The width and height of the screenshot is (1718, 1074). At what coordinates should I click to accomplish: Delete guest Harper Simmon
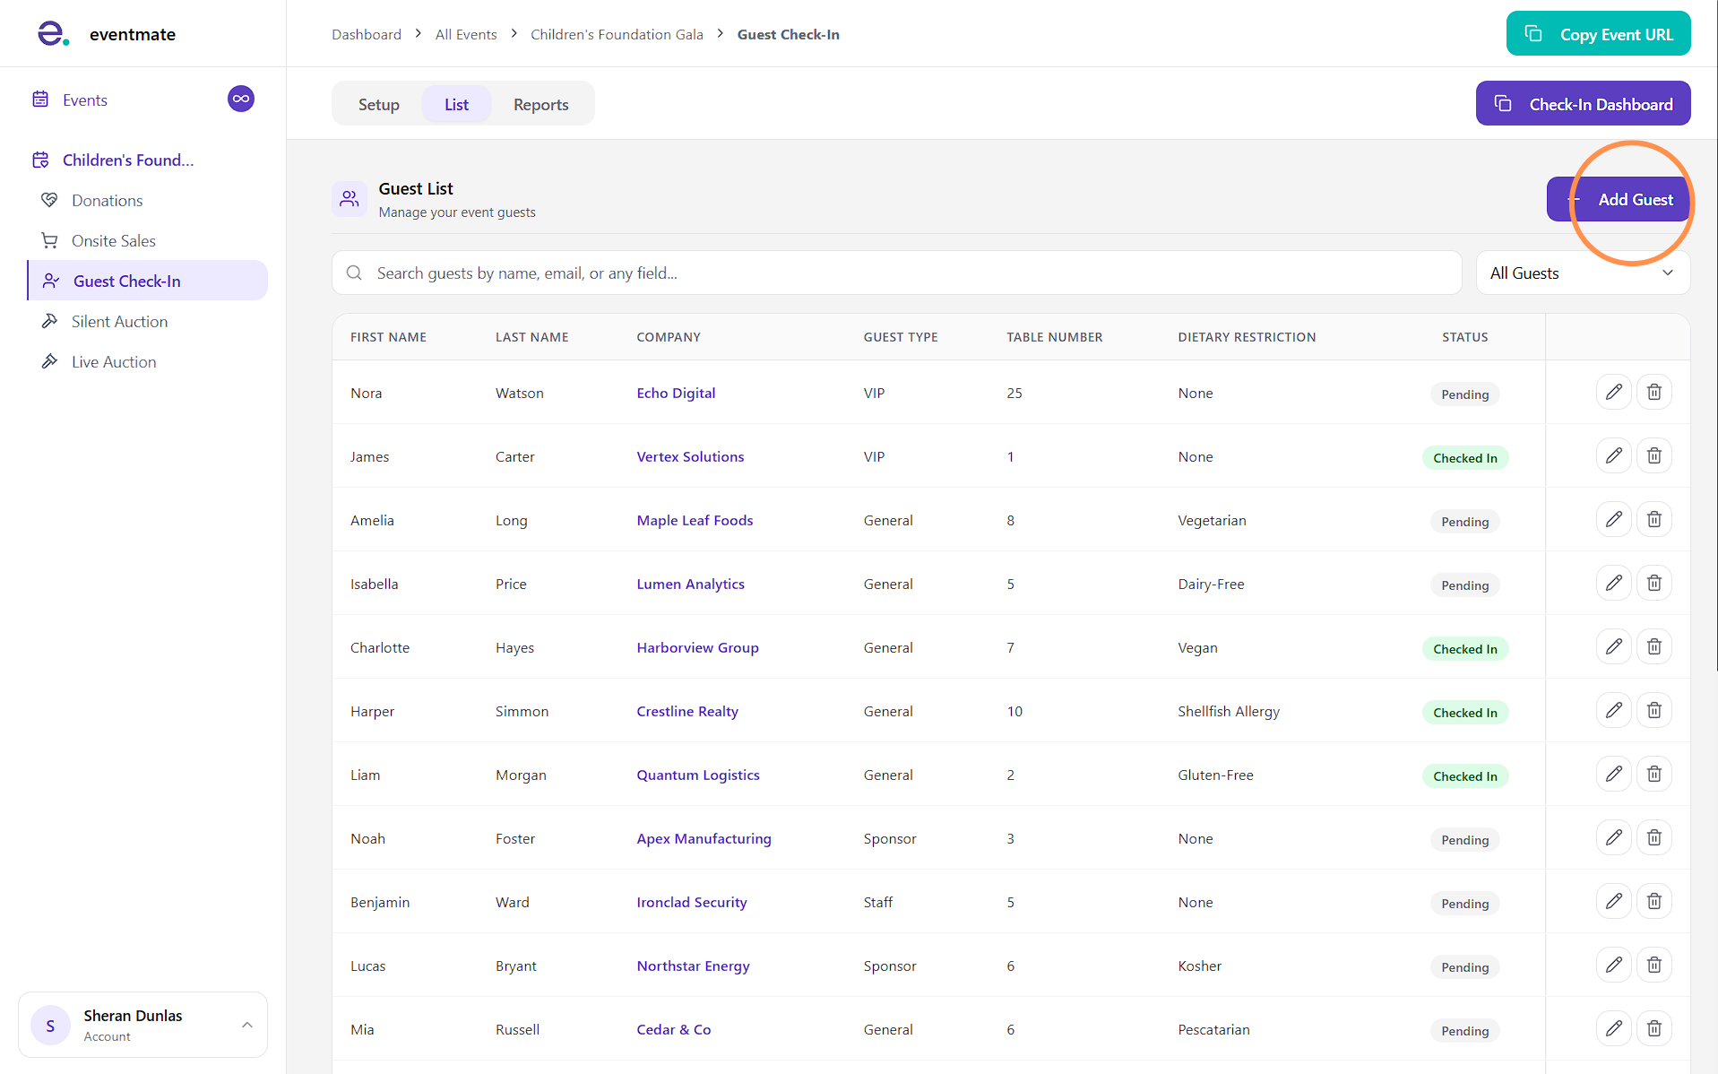(x=1653, y=710)
